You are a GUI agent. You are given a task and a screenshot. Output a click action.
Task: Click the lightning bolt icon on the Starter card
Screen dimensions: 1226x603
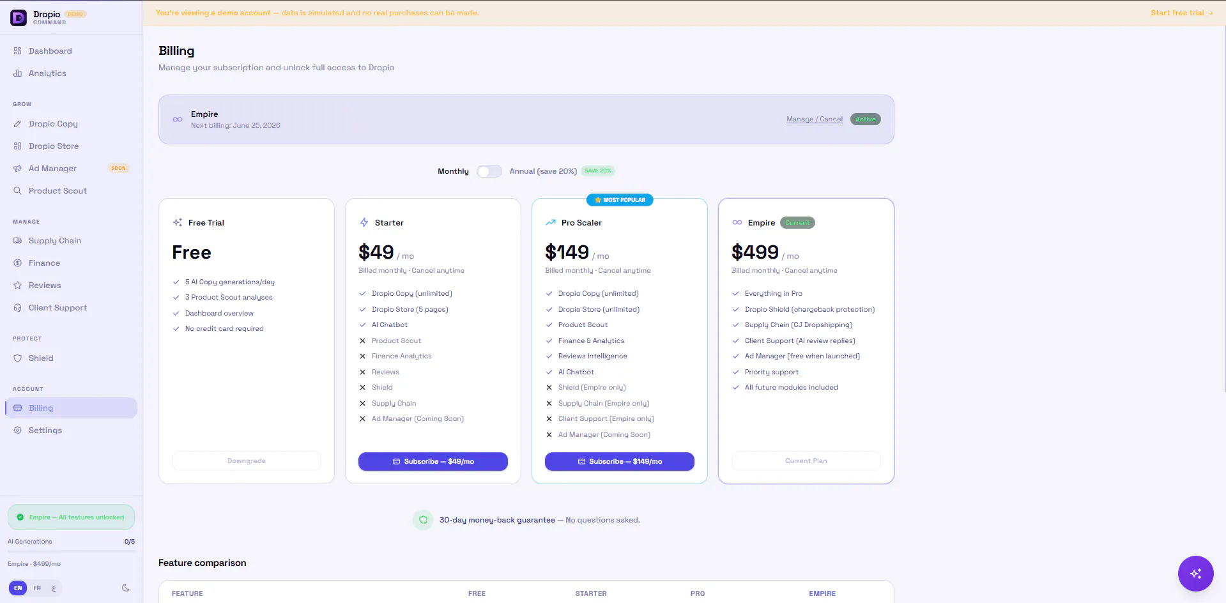click(x=364, y=223)
